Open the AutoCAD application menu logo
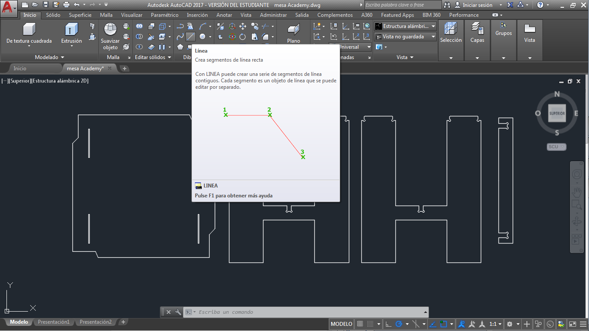This screenshot has height=331, width=589. pos(9,8)
